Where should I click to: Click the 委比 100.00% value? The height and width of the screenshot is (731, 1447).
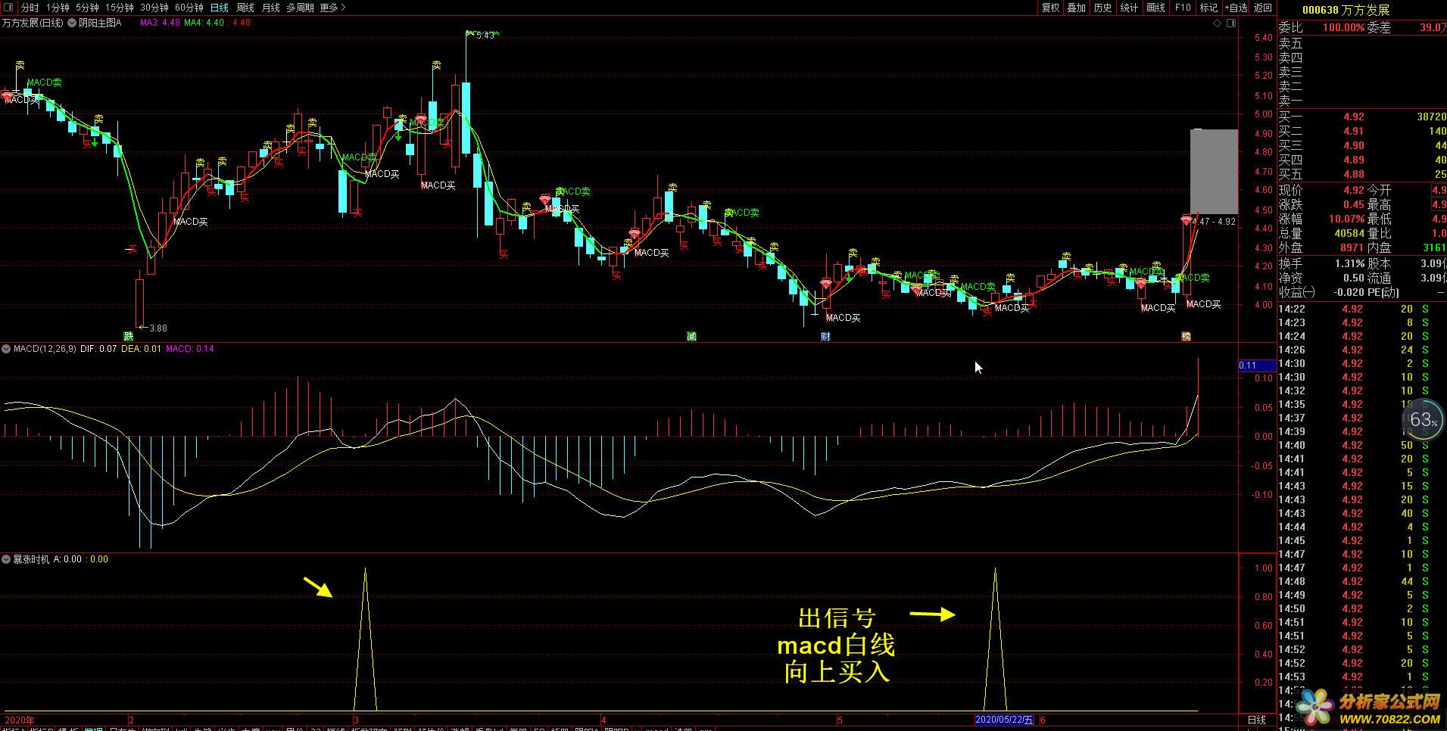pos(1343,27)
